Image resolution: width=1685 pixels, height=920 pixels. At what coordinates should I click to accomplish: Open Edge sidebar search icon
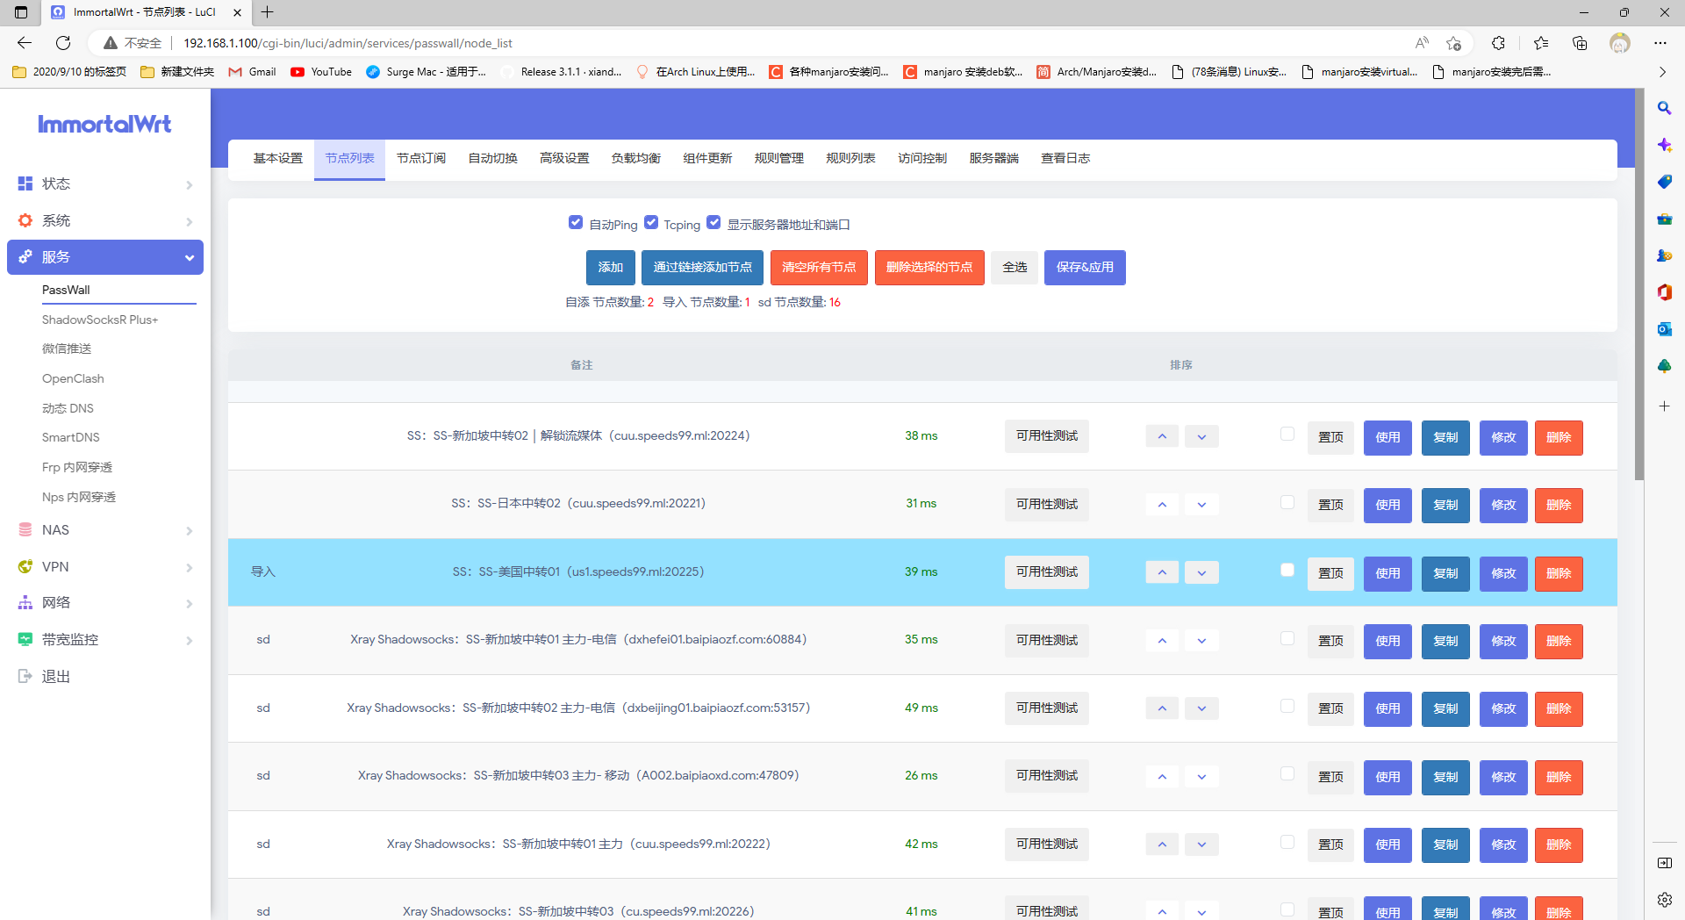point(1664,108)
